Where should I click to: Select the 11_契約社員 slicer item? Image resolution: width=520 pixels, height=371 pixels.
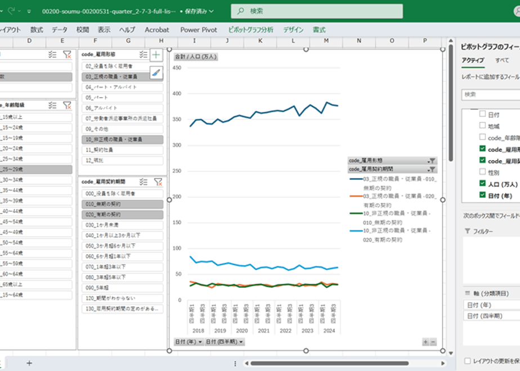pos(122,150)
